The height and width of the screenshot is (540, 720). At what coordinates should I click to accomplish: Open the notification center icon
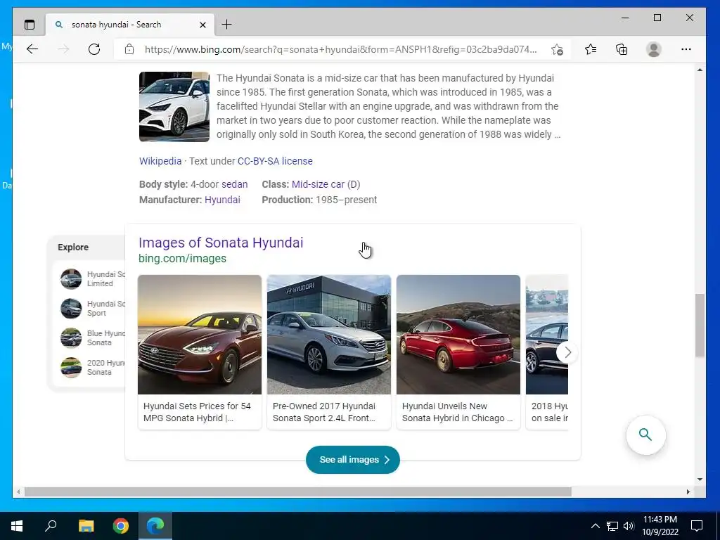(x=697, y=526)
